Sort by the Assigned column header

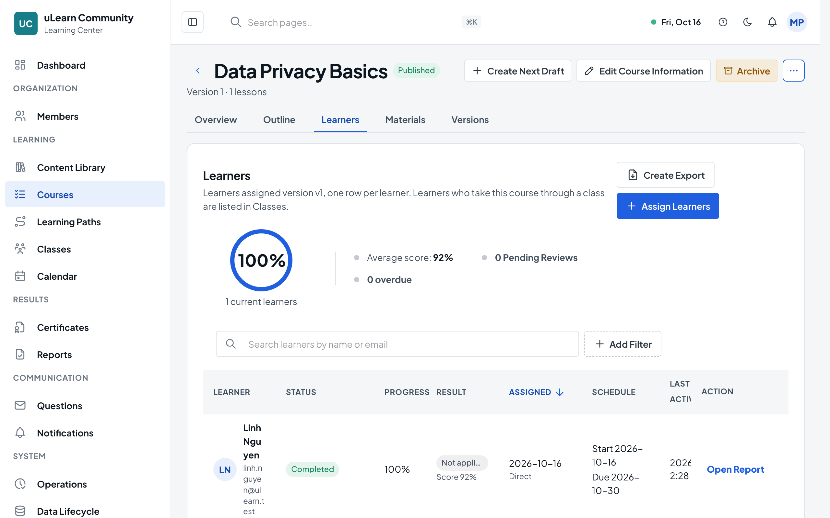pos(536,392)
